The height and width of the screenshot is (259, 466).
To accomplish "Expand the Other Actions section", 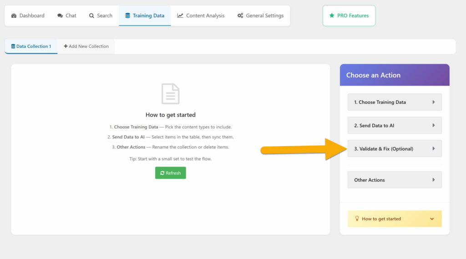I will [394, 180].
